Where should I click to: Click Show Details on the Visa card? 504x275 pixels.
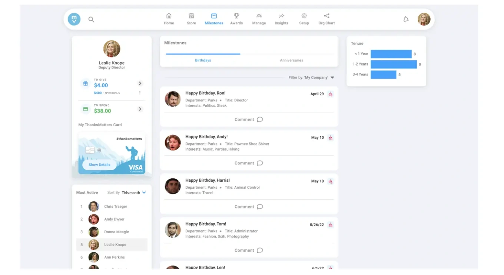click(x=99, y=165)
